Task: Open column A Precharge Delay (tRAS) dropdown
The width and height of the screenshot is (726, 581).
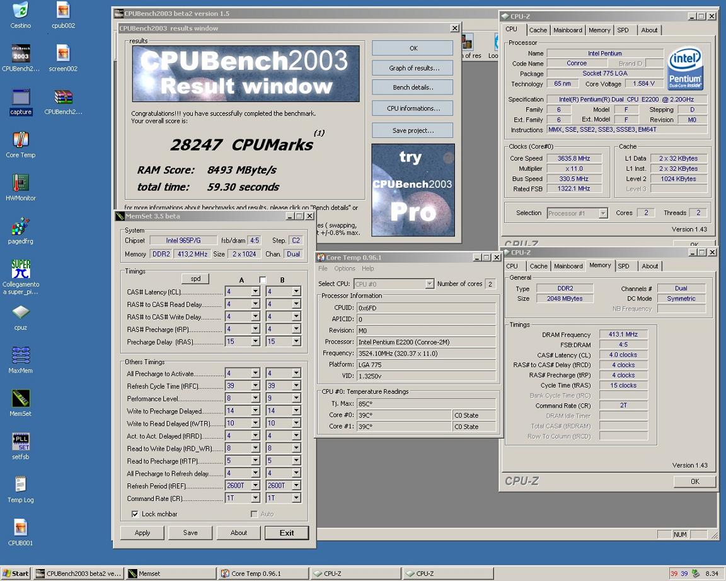Action: click(255, 342)
